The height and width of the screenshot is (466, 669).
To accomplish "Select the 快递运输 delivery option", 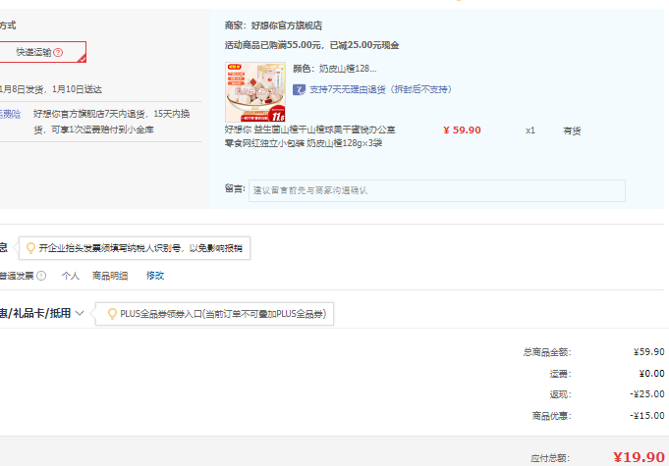I will point(42,52).
